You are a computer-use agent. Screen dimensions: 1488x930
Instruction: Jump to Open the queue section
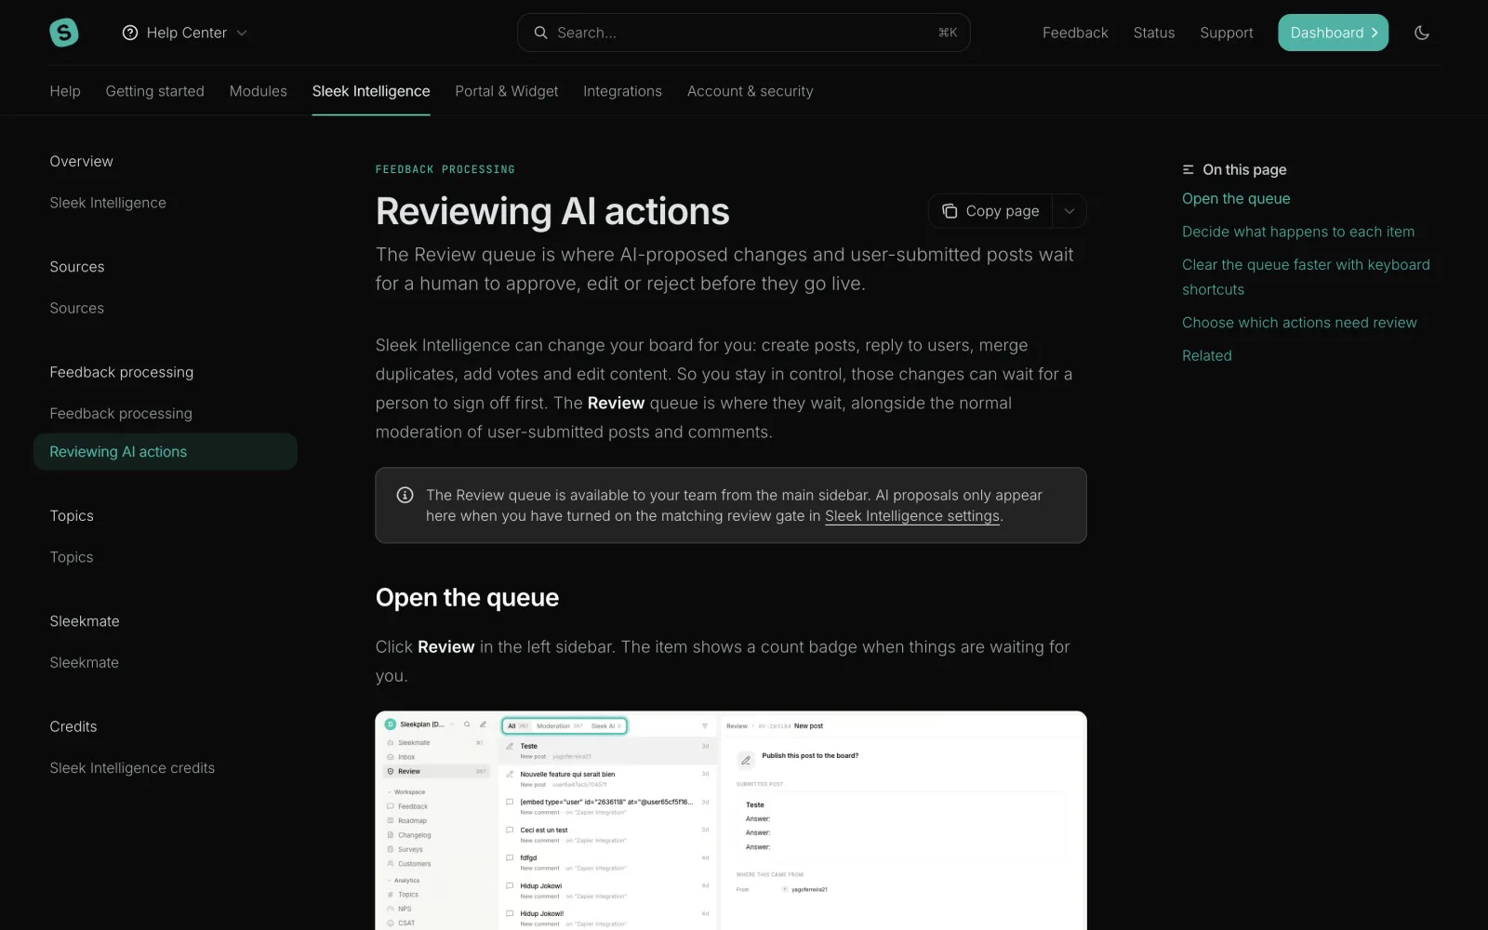point(1236,198)
